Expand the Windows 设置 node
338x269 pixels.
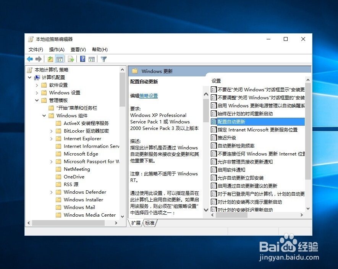click(x=37, y=93)
